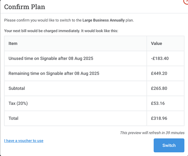Close the Confirm Plan dialog
Viewport: 188px width, 156px height.
click(x=186, y=1)
